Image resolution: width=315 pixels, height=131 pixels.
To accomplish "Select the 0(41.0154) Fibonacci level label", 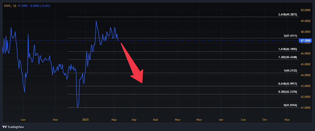I will point(290,105).
